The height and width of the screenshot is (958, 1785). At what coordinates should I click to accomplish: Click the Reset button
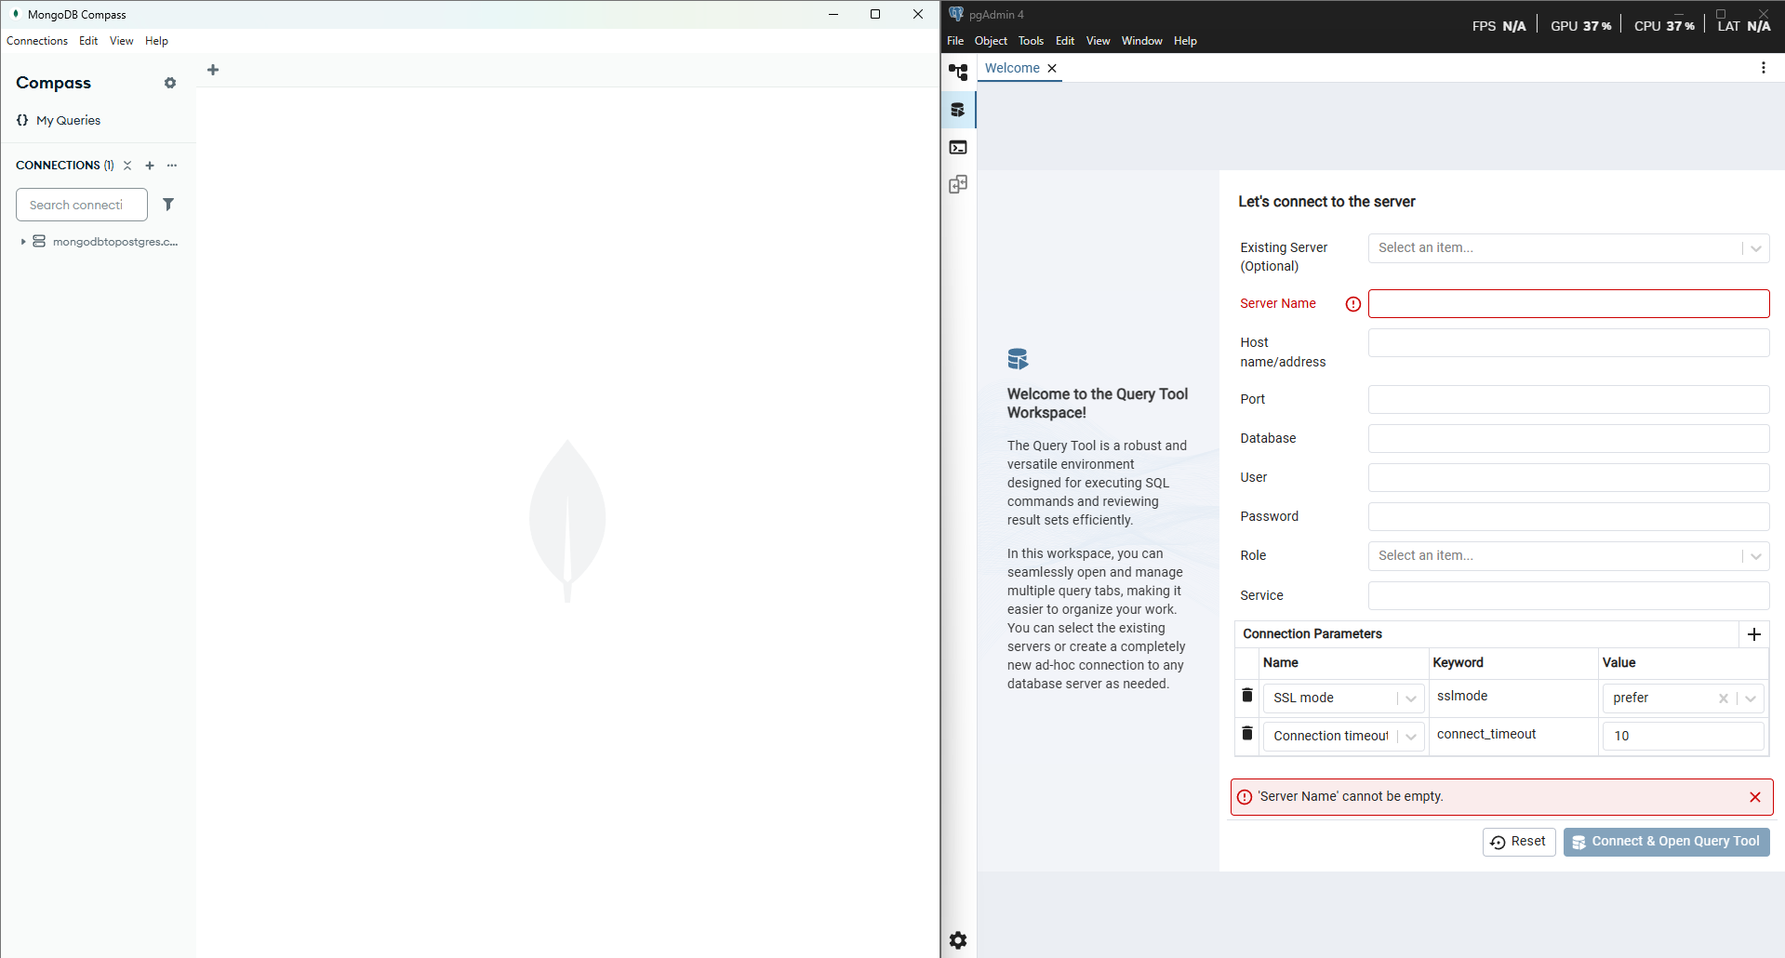tap(1519, 842)
